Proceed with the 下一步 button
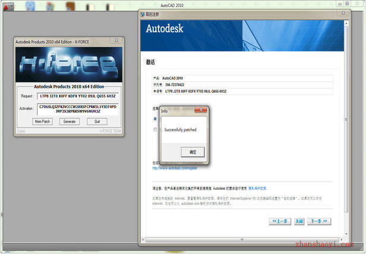366x254 pixels. [x=319, y=221]
